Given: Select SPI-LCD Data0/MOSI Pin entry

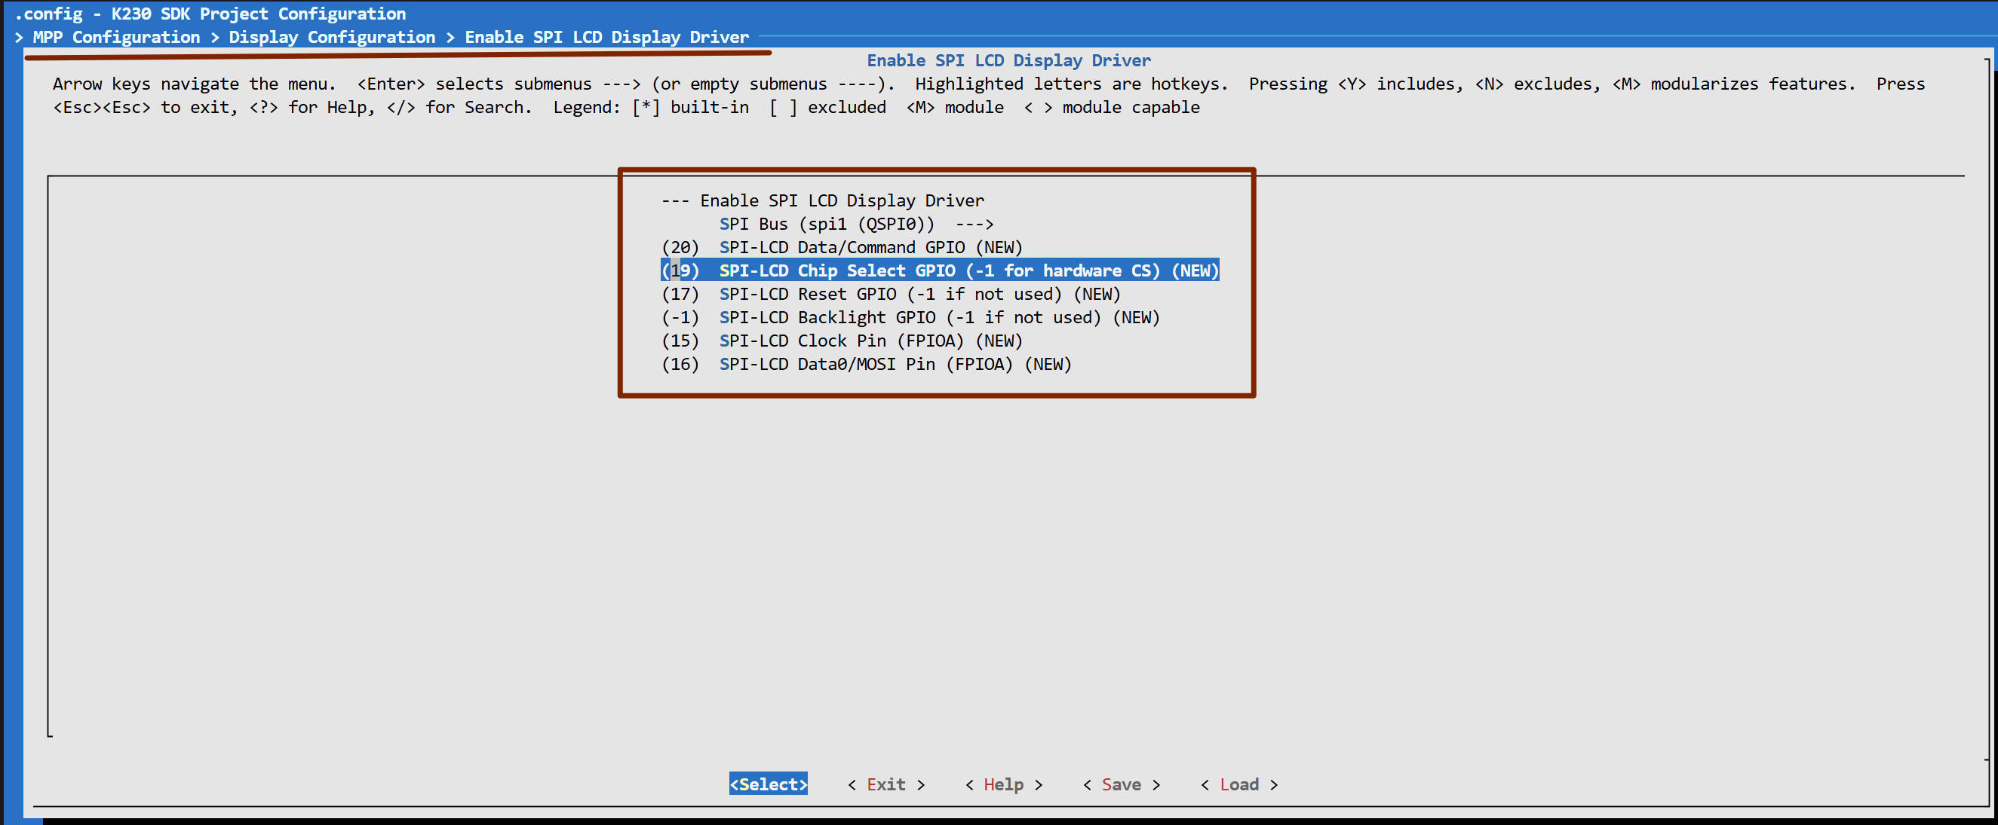Looking at the screenshot, I should tap(895, 364).
